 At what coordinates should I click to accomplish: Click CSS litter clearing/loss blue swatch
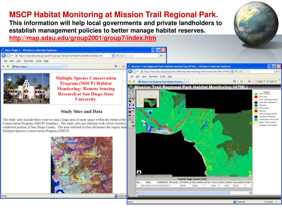(x=256, y=116)
